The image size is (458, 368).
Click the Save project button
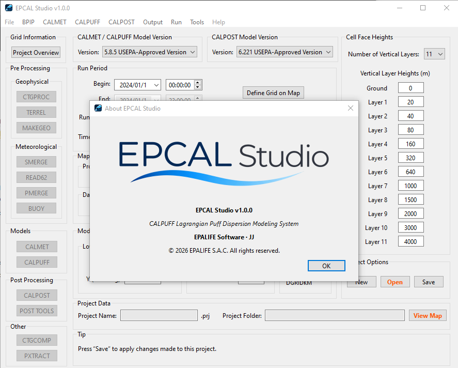(x=429, y=282)
